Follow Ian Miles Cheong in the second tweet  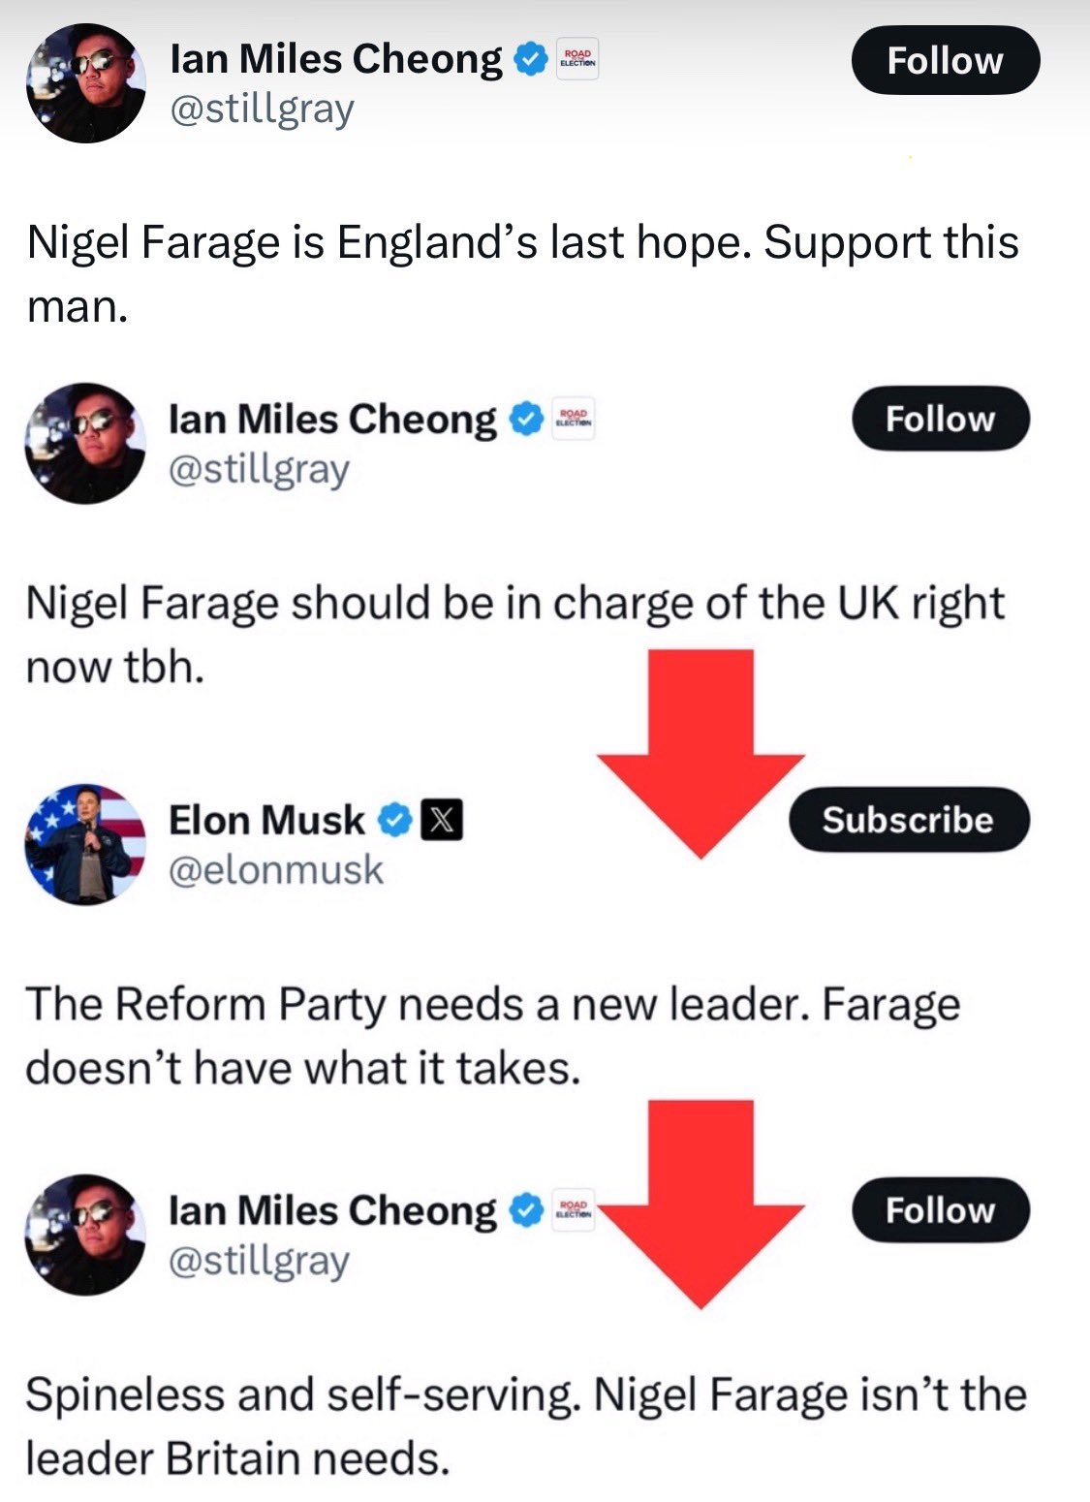(941, 419)
